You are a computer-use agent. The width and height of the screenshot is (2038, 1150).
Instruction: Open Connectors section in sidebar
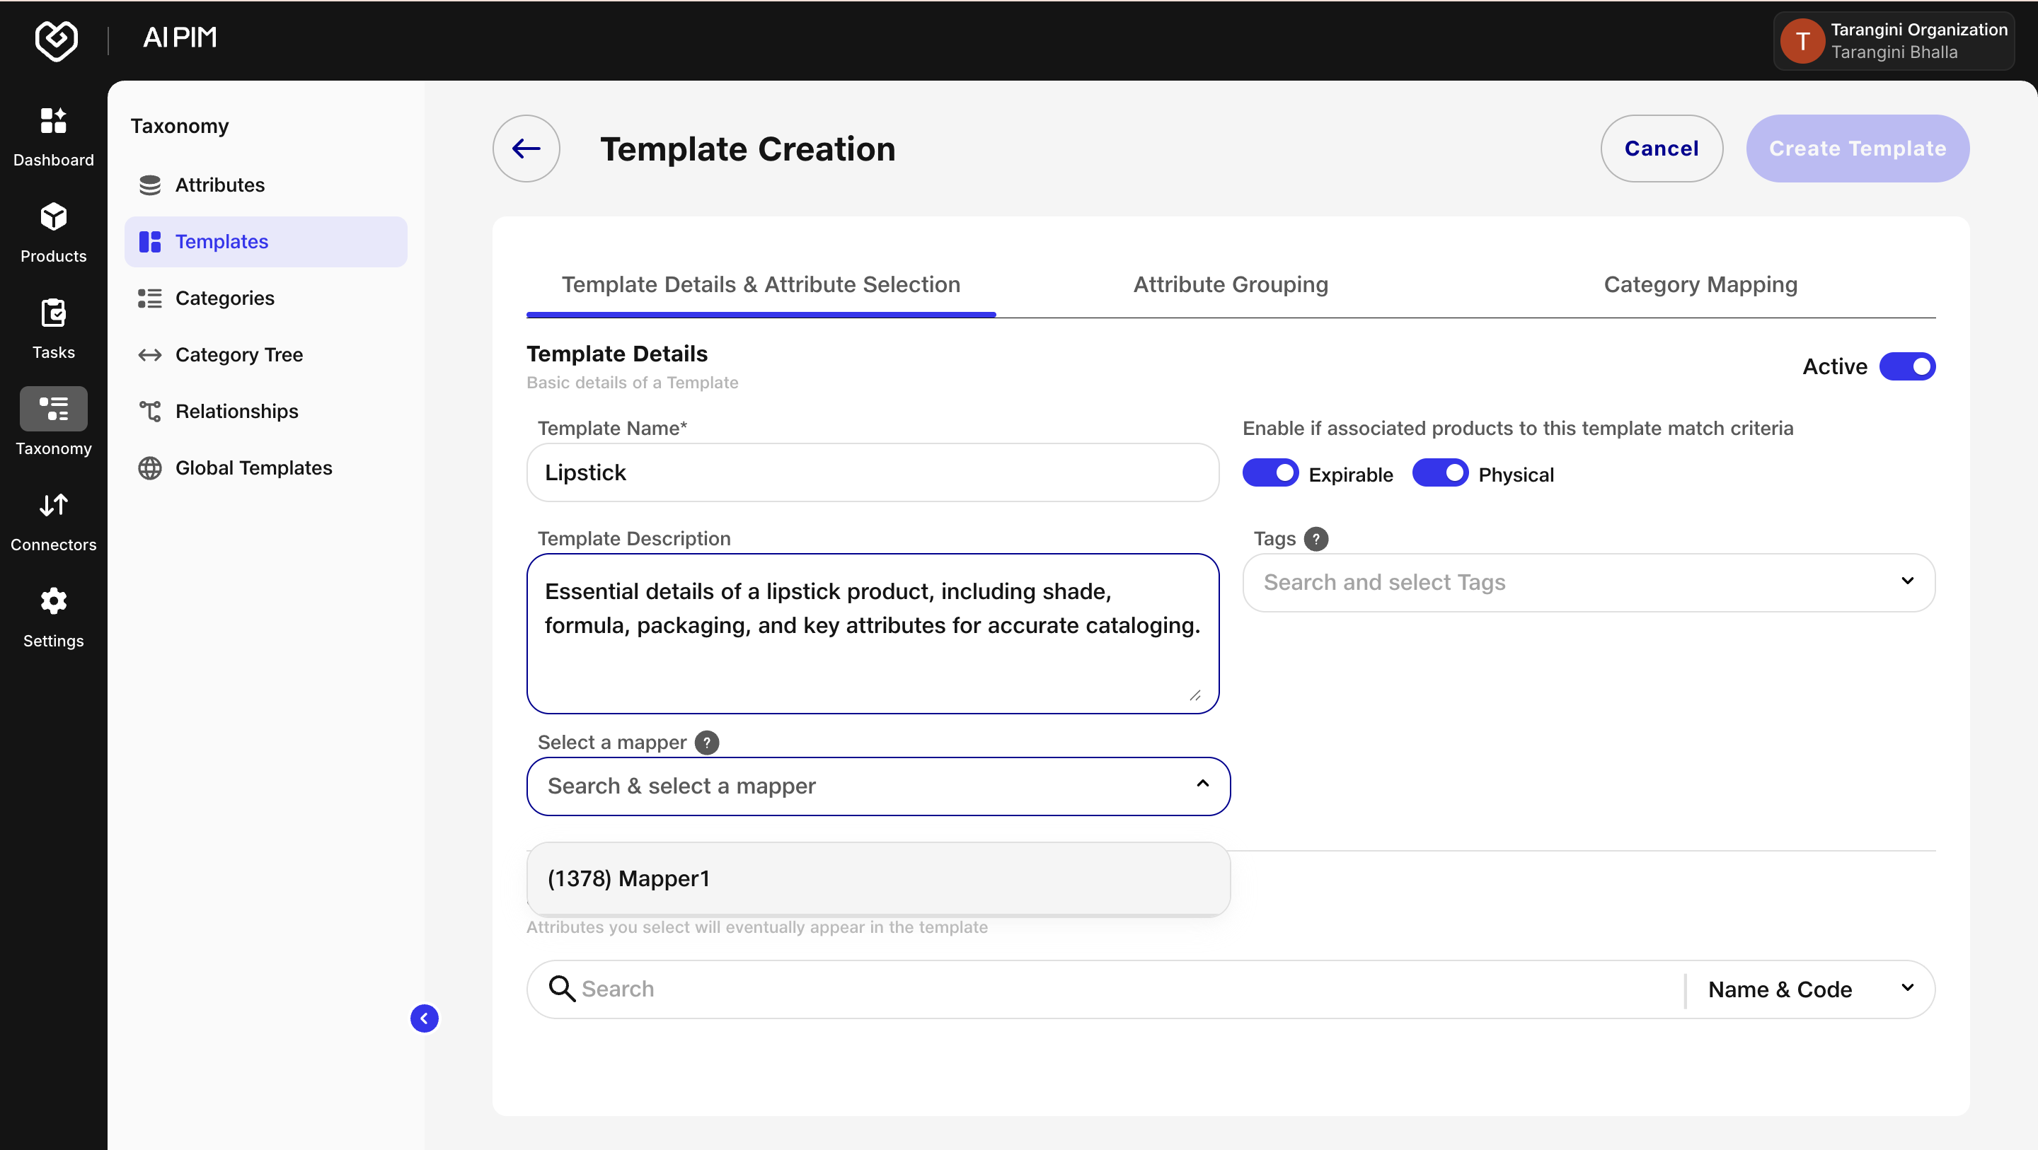[x=53, y=522]
